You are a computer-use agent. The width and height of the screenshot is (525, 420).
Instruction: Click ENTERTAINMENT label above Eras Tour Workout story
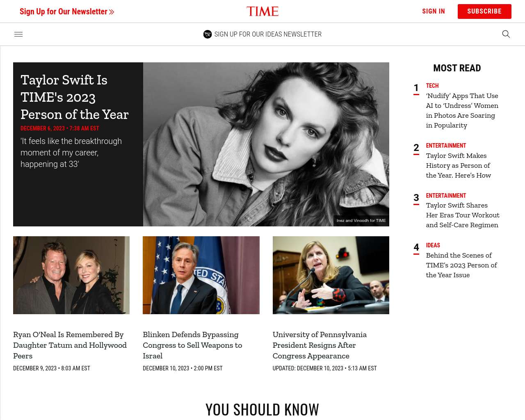click(x=446, y=196)
